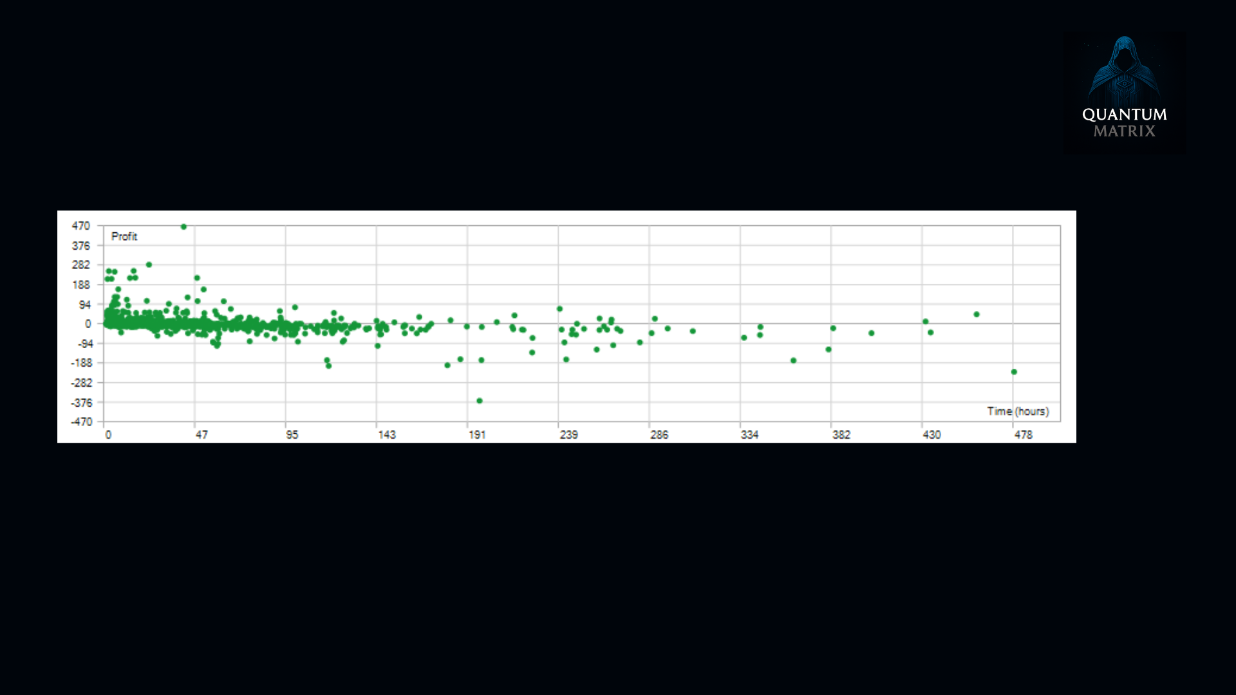Click the 95 x-axis tick label
The image size is (1236, 695).
point(292,435)
